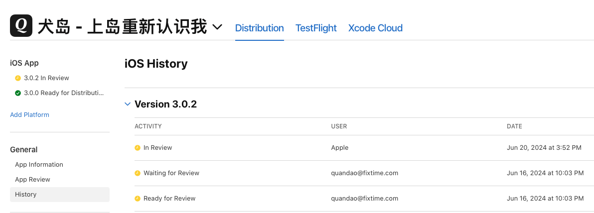Click yellow status dot on In Review row
Screen dimensions: 594x213
138,148
